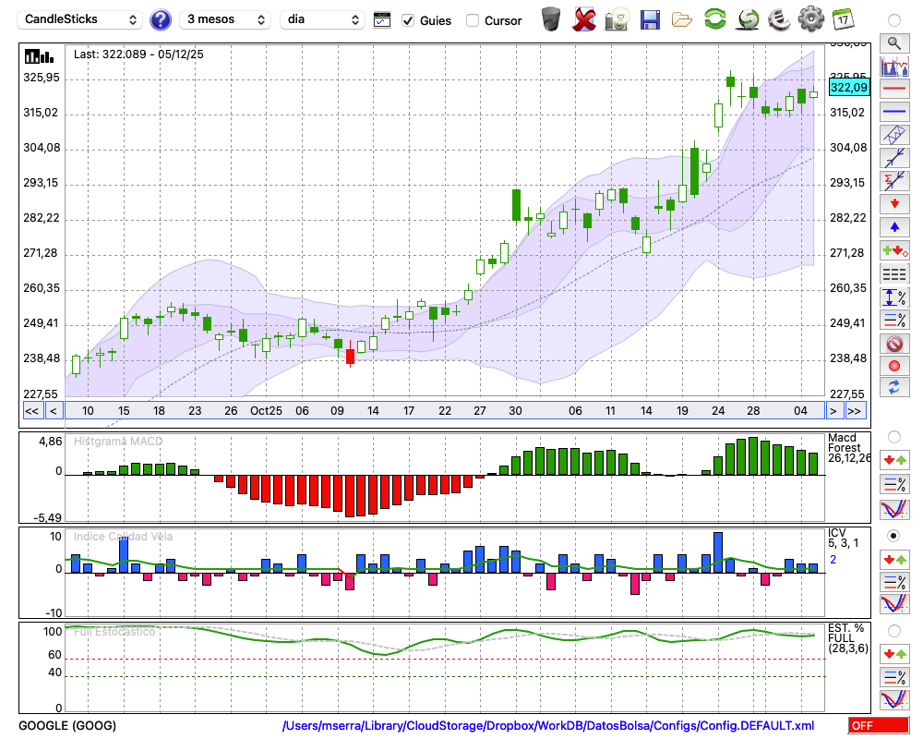Viewport: 923px width, 739px height.
Task: Open the 'dia' interval dropdown
Action: click(x=322, y=19)
